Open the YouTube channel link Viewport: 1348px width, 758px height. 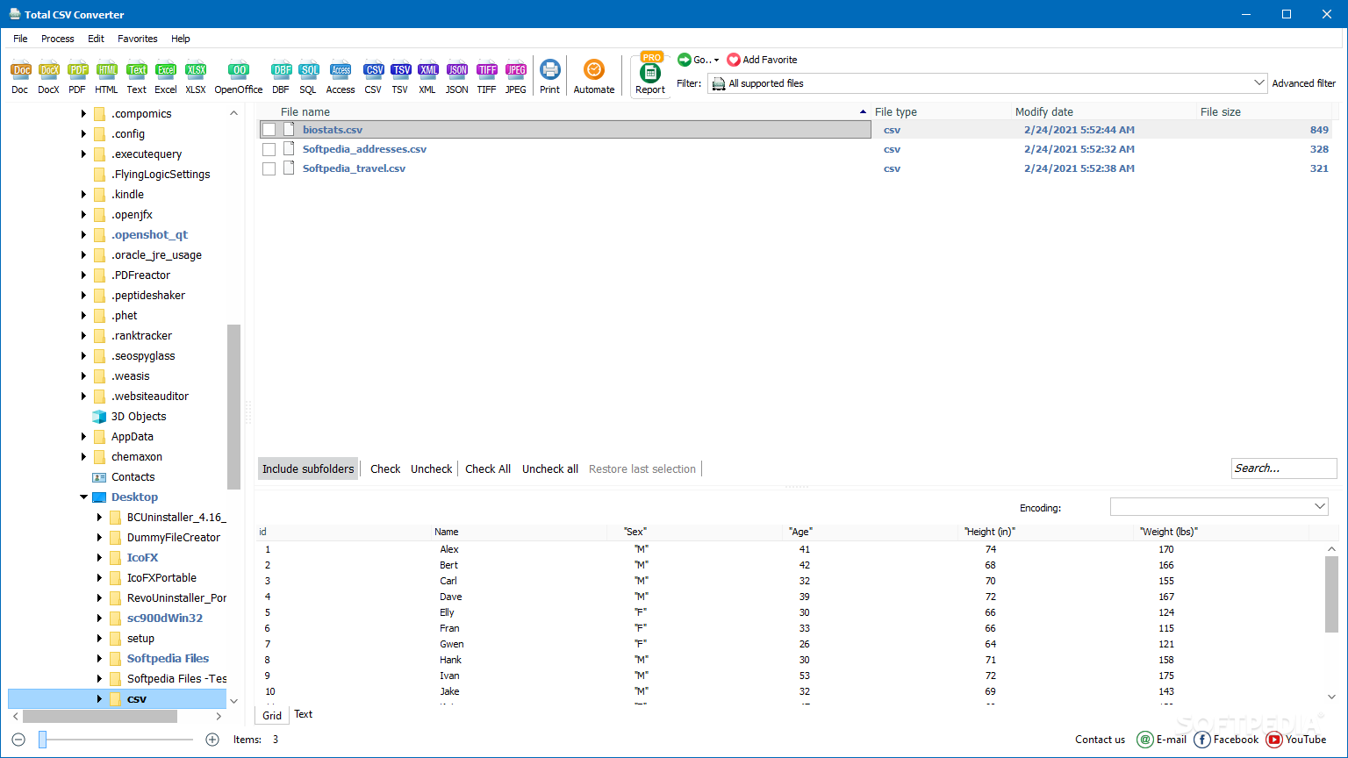tap(1296, 740)
